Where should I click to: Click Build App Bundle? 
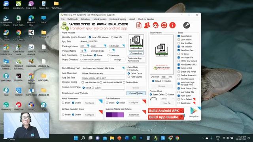coord(166,117)
